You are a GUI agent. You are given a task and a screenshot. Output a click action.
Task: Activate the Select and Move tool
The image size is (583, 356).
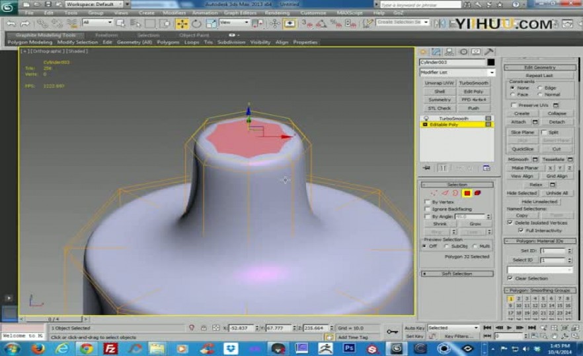tap(182, 24)
